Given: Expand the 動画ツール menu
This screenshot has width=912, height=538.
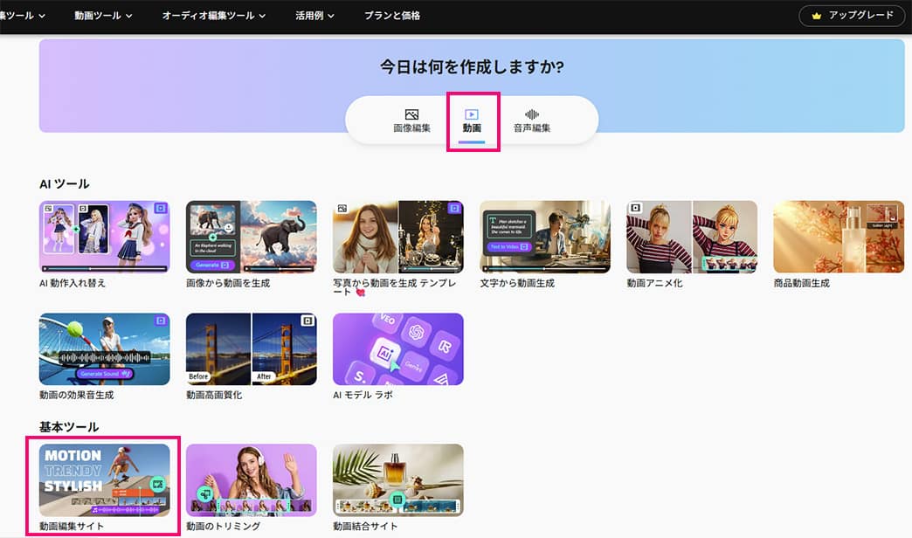Looking at the screenshot, I should (x=103, y=16).
